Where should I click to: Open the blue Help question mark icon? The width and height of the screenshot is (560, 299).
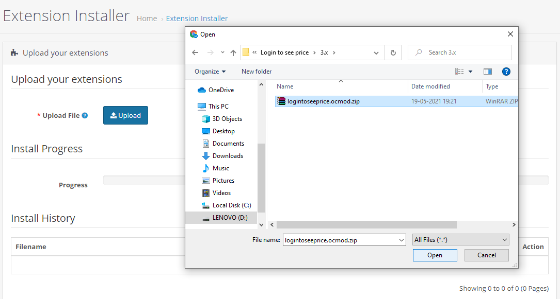pyautogui.click(x=506, y=71)
